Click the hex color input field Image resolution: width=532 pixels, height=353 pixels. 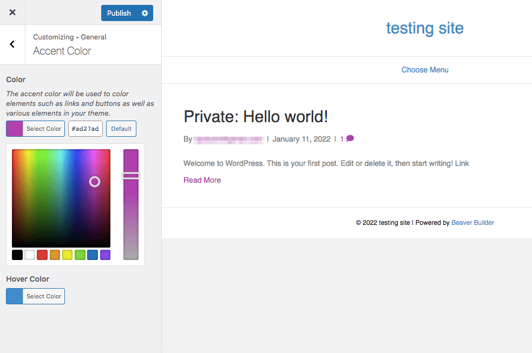pos(86,129)
